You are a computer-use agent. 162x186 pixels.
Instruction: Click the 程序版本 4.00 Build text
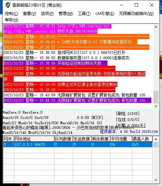(x=129, y=132)
